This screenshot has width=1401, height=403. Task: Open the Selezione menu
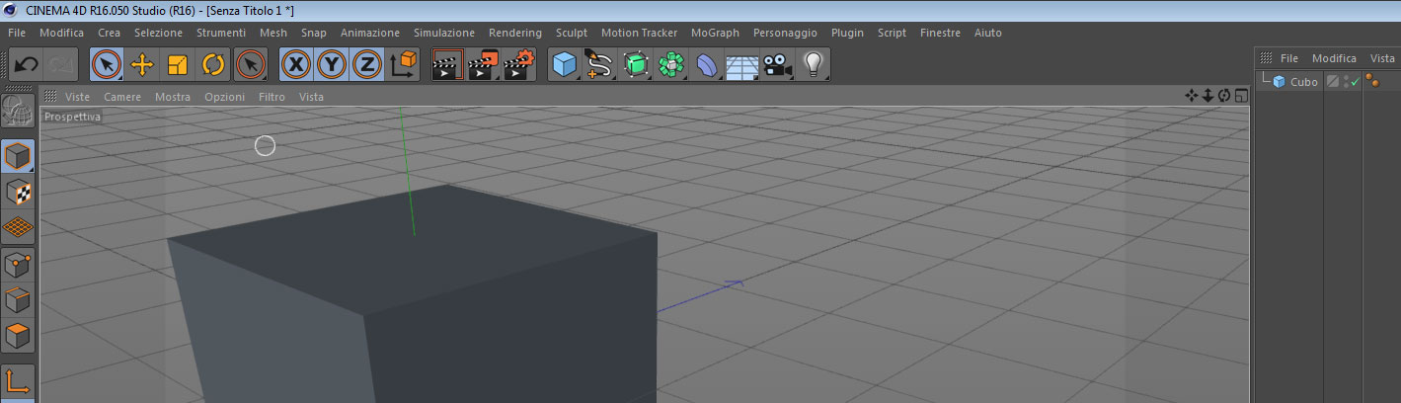coord(158,33)
